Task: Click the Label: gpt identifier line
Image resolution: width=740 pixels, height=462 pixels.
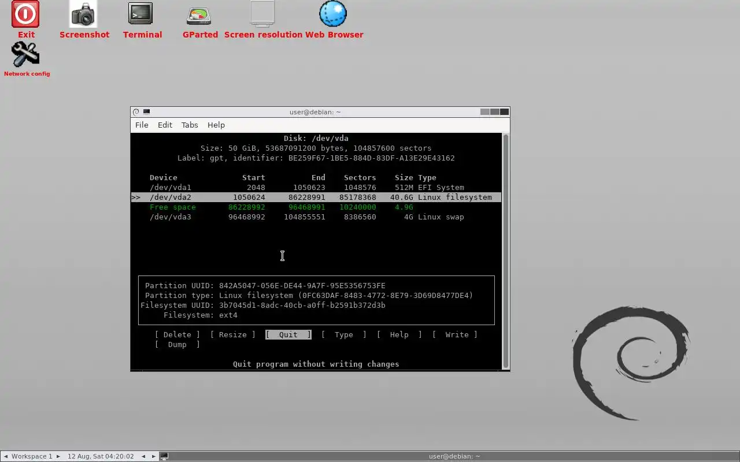Action: (316, 158)
